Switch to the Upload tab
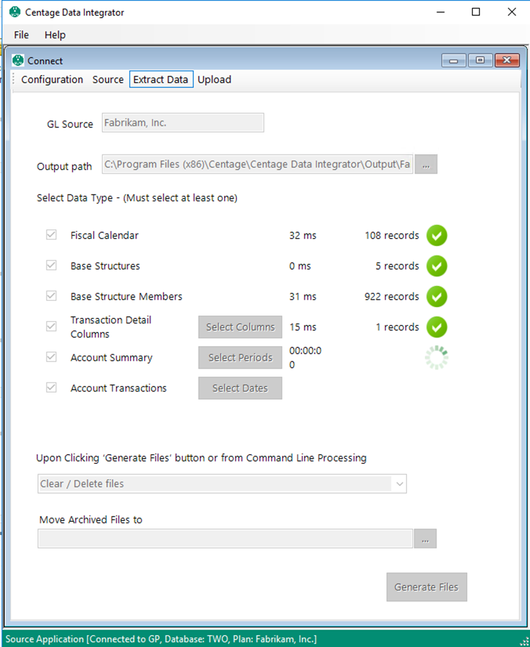Viewport: 530px width, 647px height. click(x=214, y=80)
